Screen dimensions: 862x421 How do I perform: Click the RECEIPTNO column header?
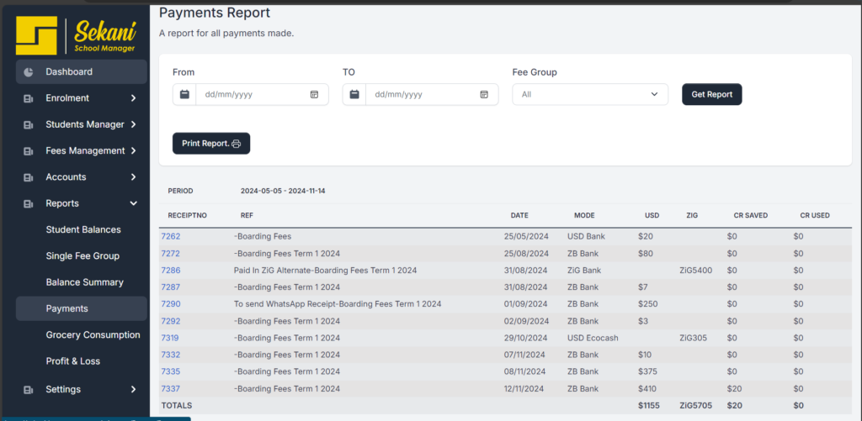pyautogui.click(x=188, y=216)
